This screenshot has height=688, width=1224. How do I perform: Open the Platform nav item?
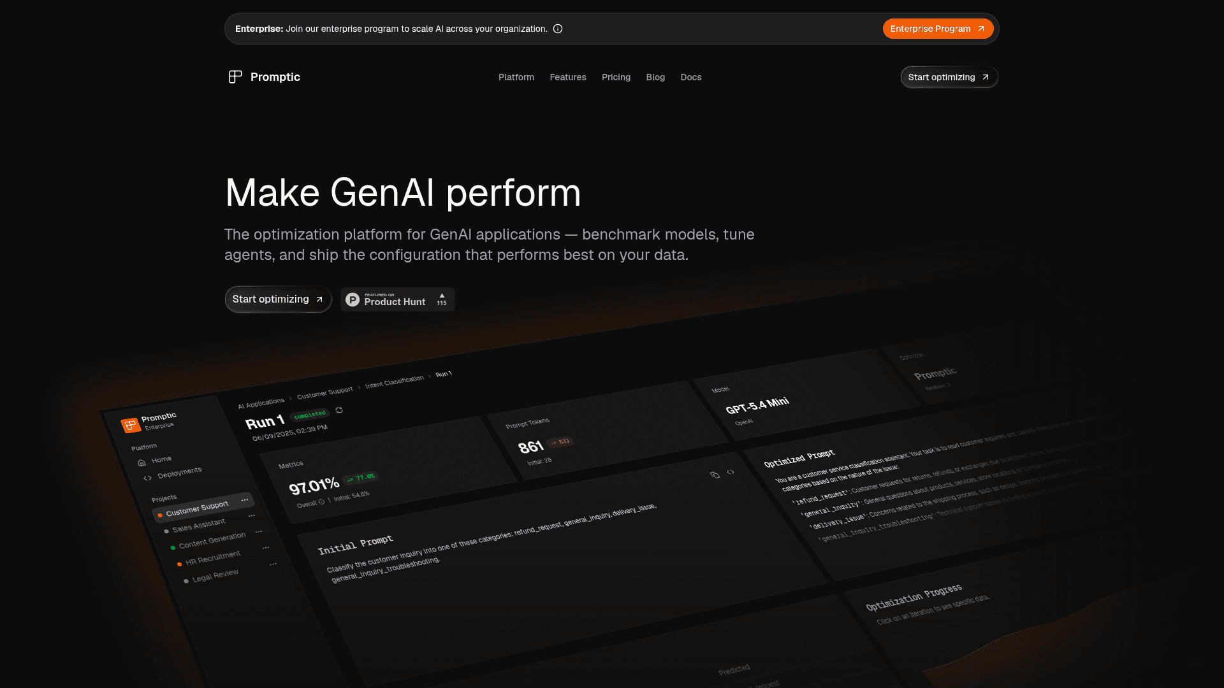pyautogui.click(x=516, y=77)
